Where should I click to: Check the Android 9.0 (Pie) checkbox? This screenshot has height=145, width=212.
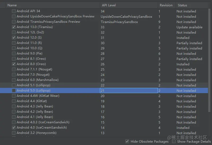click(x=14, y=53)
